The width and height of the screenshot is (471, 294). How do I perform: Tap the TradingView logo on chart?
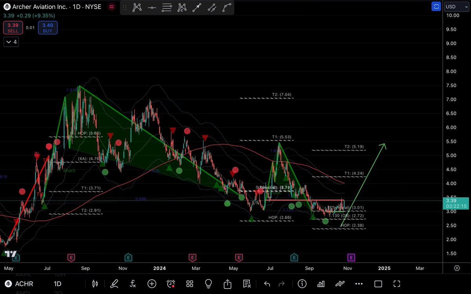11,254
